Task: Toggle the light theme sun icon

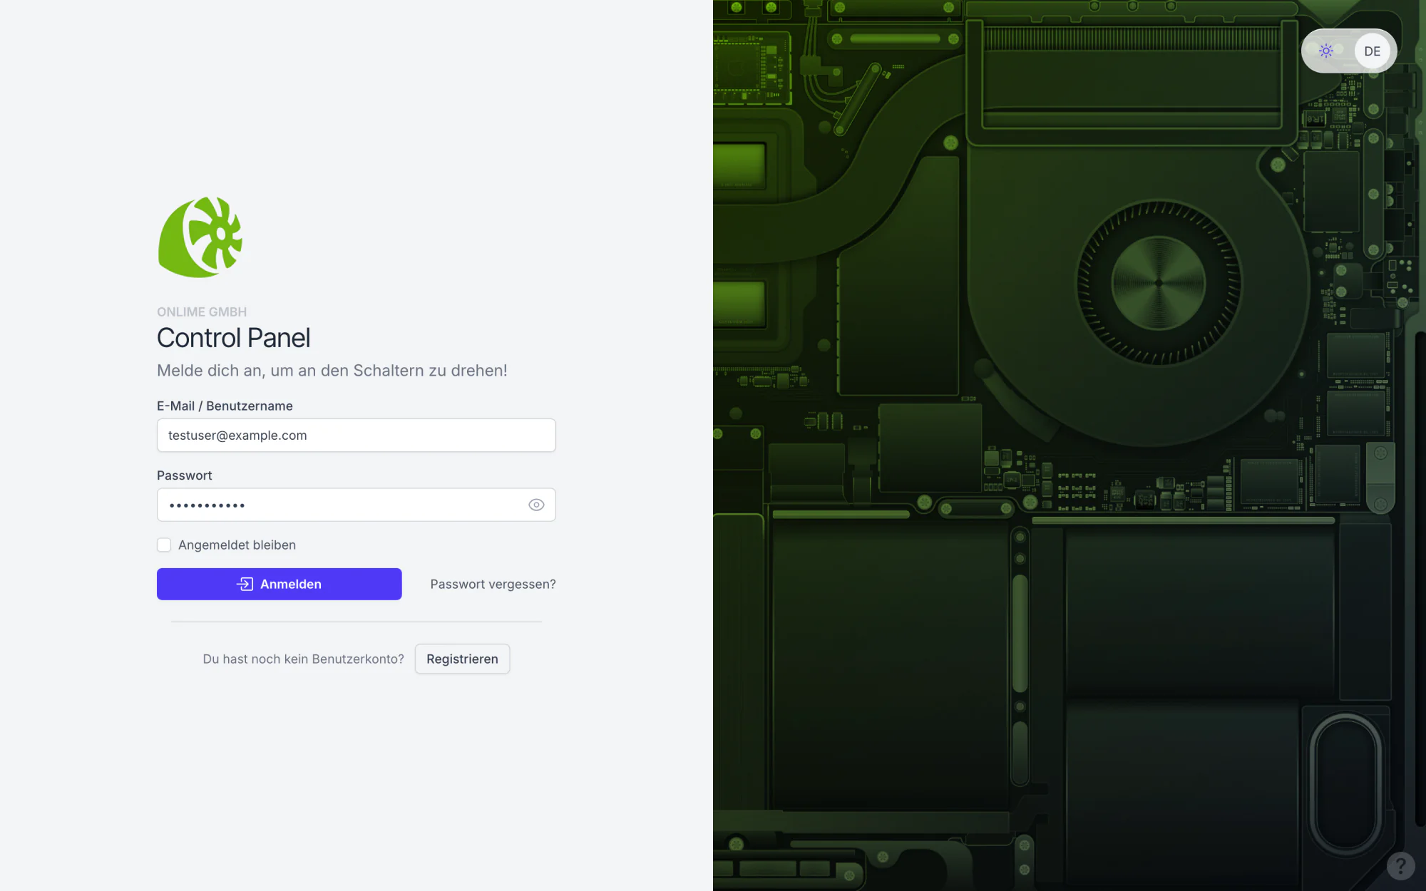Action: (x=1325, y=51)
